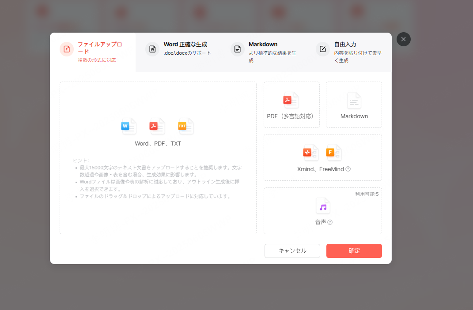473x310 pixels.
Task: Click the Markdown tab document icon
Action: point(238,49)
